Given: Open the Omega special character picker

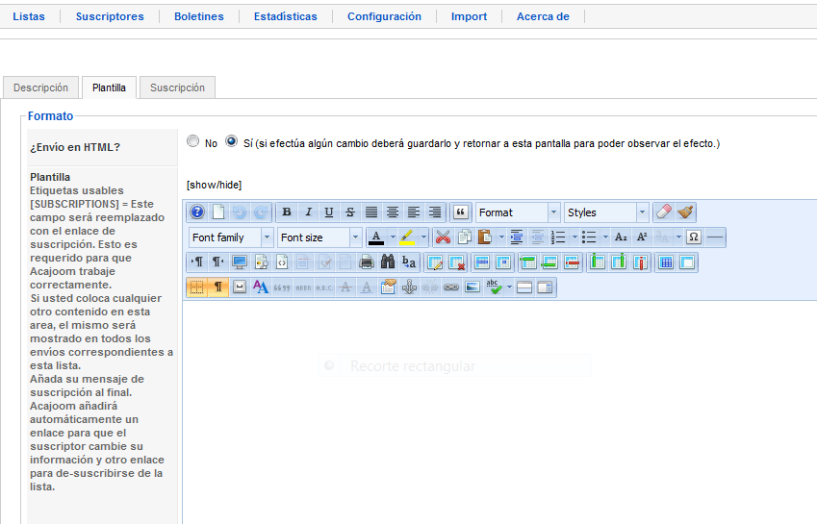Looking at the screenshot, I should coord(694,237).
